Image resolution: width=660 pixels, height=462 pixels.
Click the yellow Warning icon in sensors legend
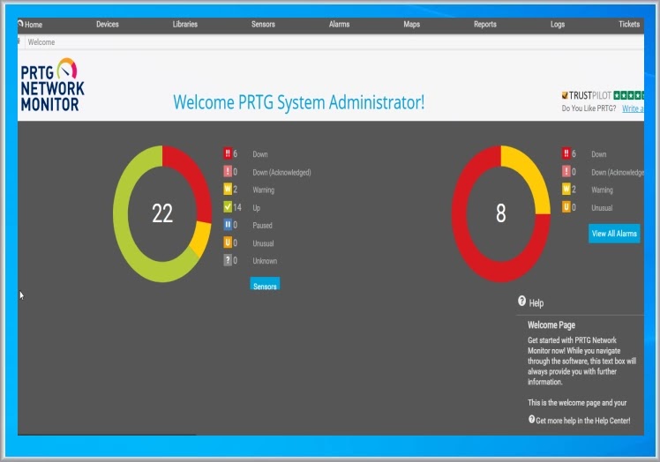(228, 190)
